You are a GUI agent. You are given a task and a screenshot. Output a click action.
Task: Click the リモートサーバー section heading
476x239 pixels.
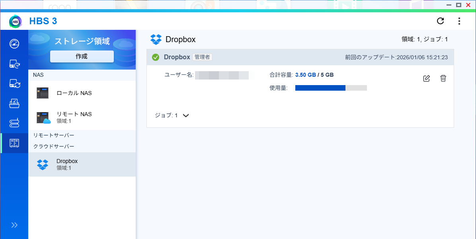(54, 135)
